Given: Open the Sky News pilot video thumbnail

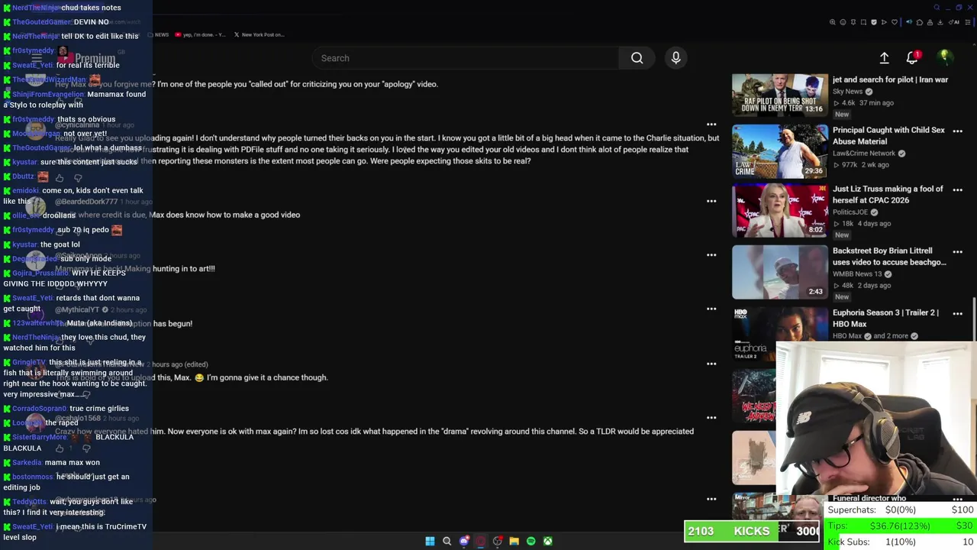Looking at the screenshot, I should click(x=779, y=95).
